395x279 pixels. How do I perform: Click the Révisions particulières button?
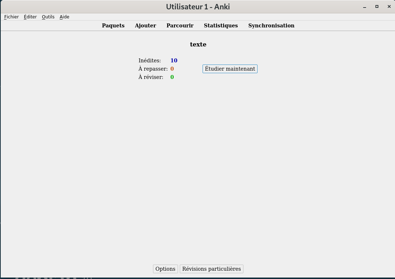coord(211,269)
